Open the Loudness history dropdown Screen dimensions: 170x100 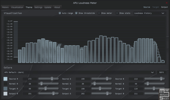[150, 13]
